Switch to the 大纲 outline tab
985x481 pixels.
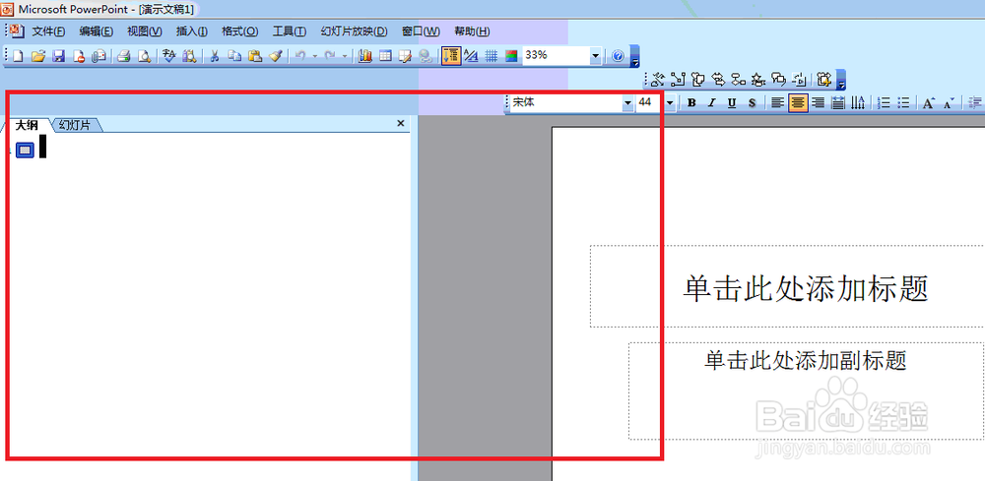pyautogui.click(x=27, y=125)
